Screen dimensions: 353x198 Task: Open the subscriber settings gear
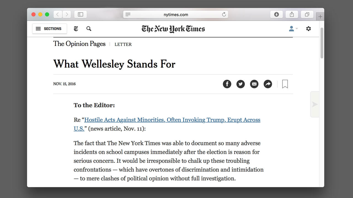tap(308, 29)
